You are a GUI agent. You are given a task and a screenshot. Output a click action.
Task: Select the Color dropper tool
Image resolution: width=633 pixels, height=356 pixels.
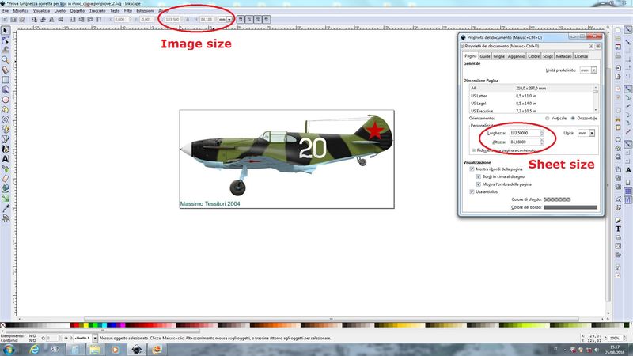point(6,208)
